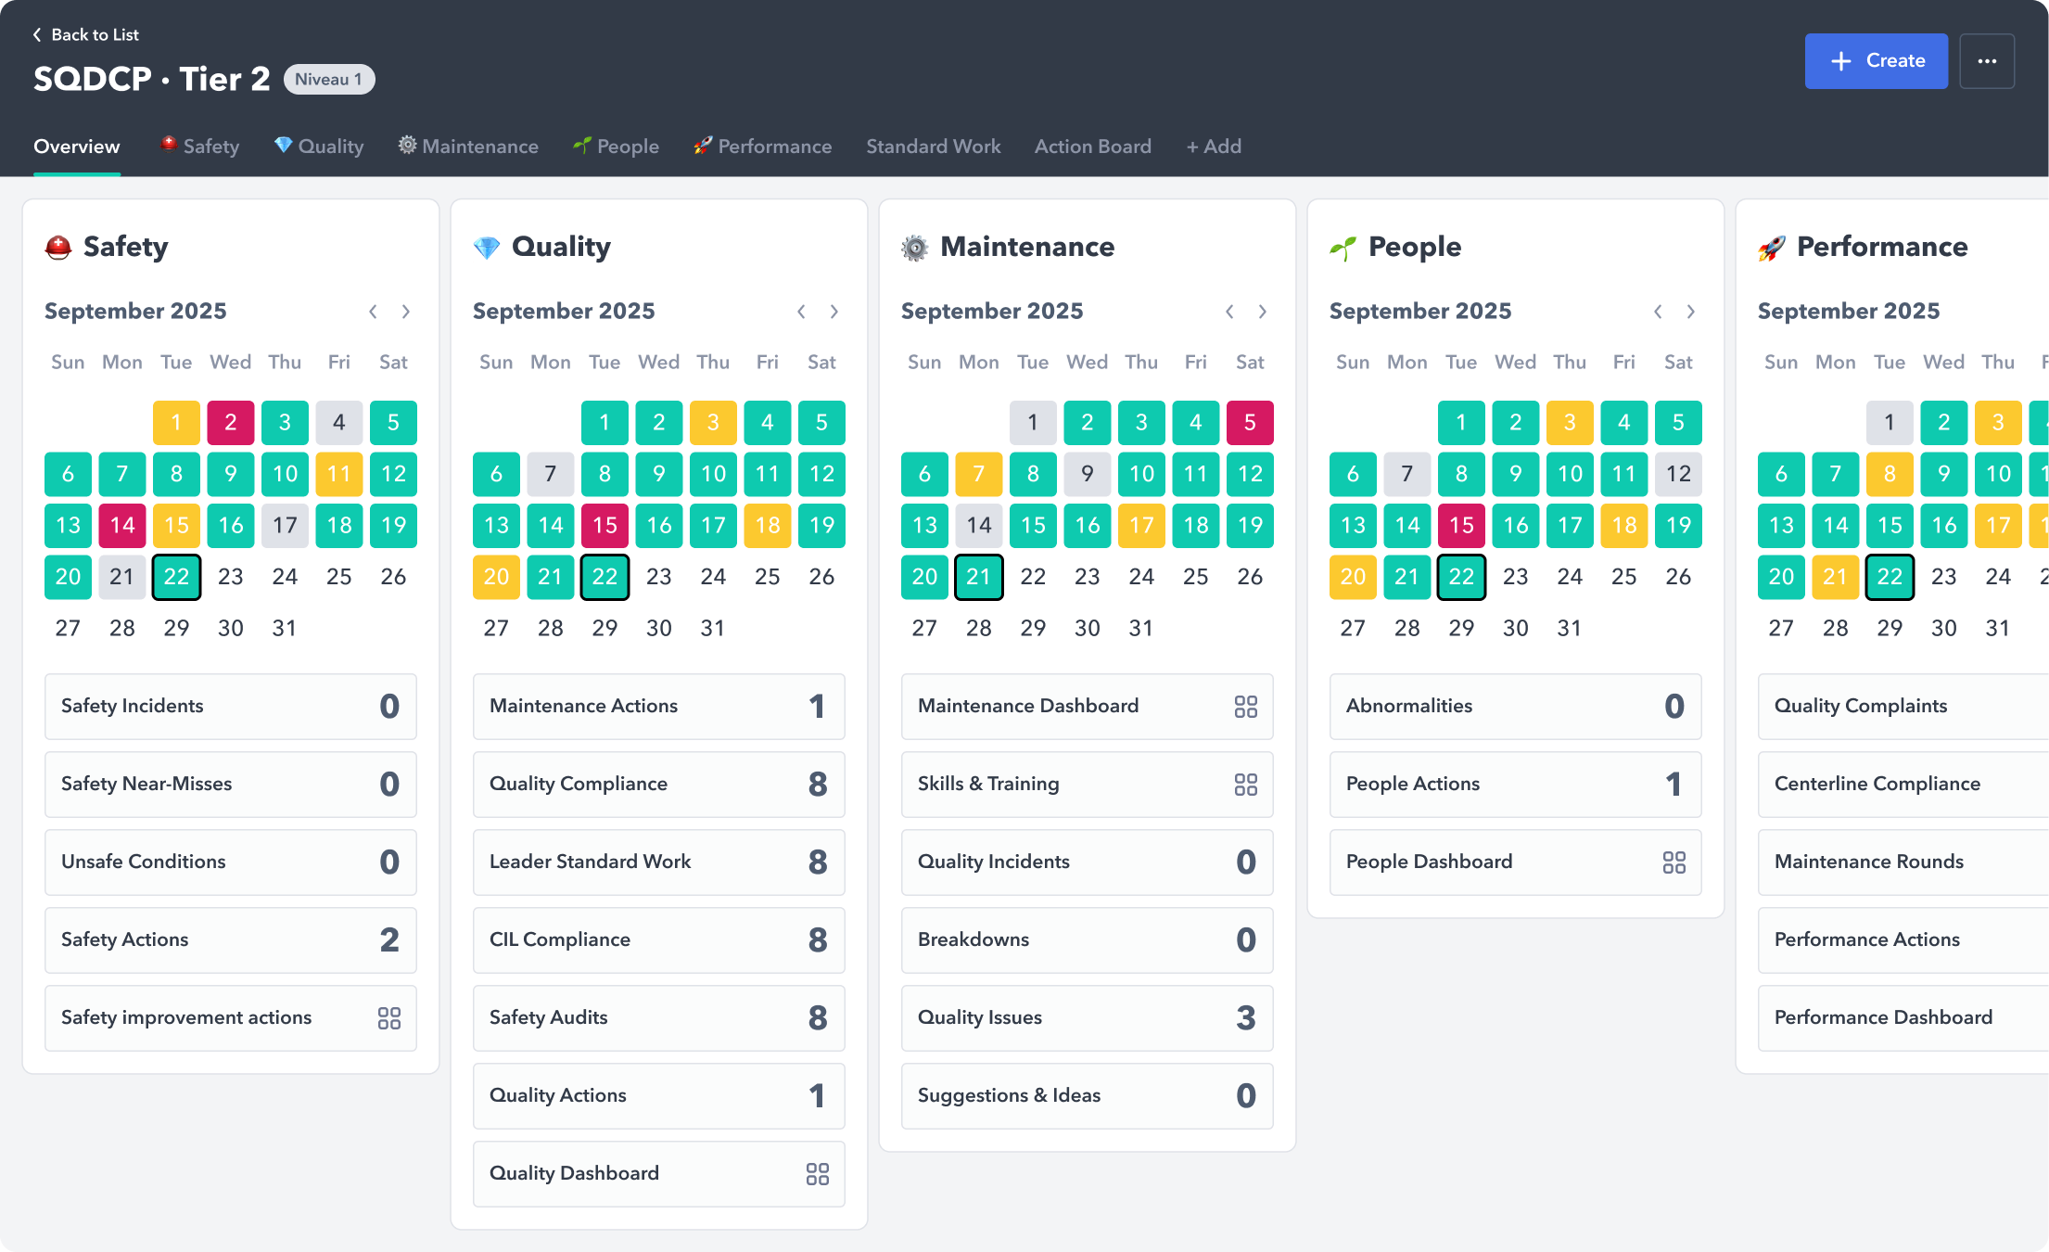Go to previous month in Maintenance calendar
Image resolution: width=2049 pixels, height=1252 pixels.
point(1229,312)
